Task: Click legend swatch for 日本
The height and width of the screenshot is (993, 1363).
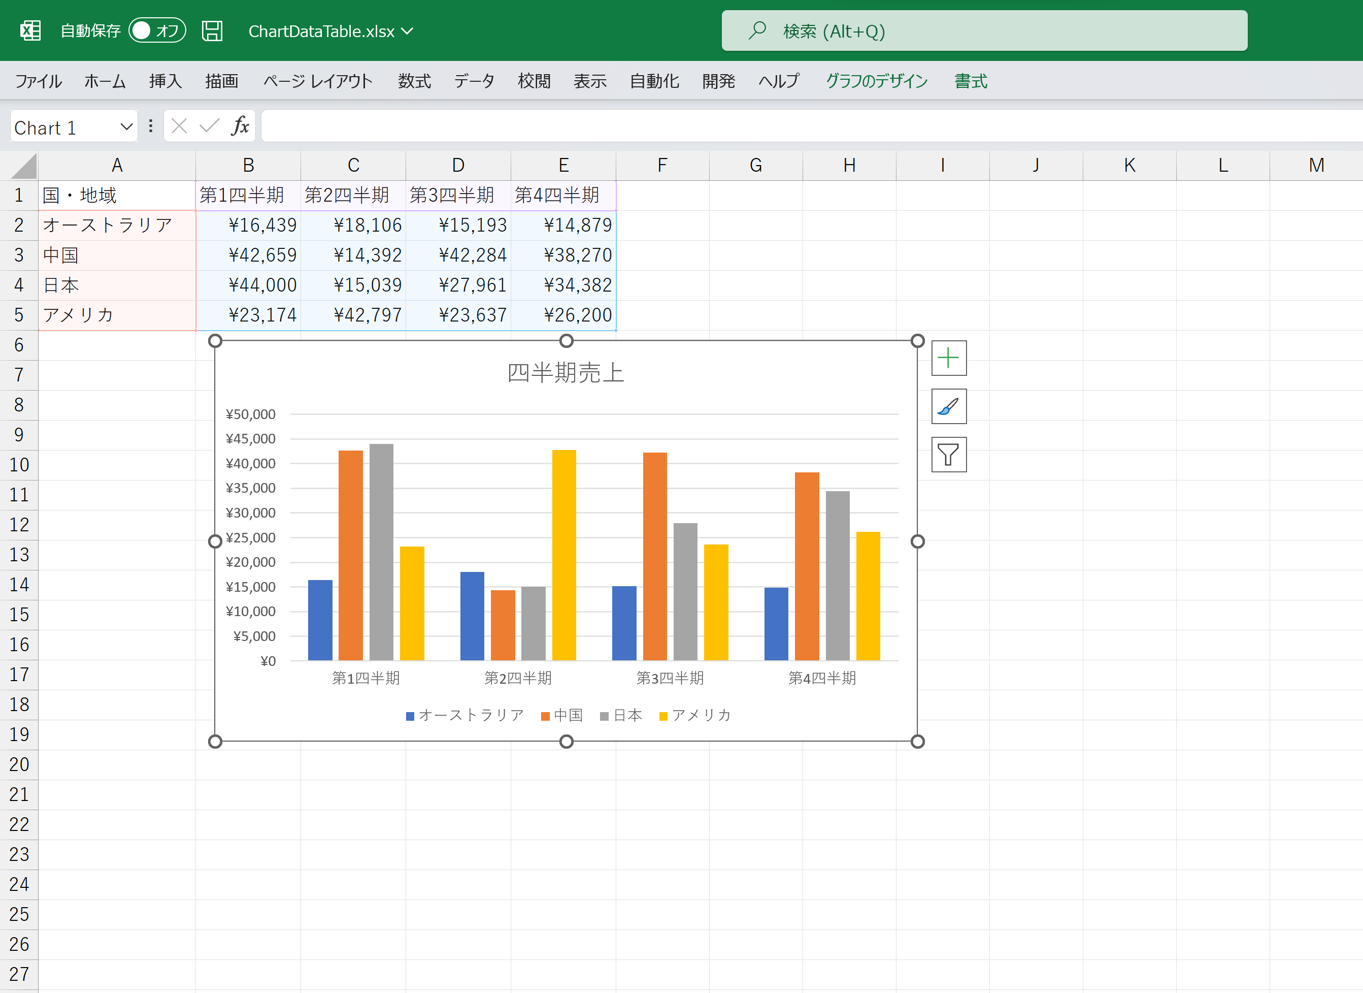Action: (x=605, y=716)
